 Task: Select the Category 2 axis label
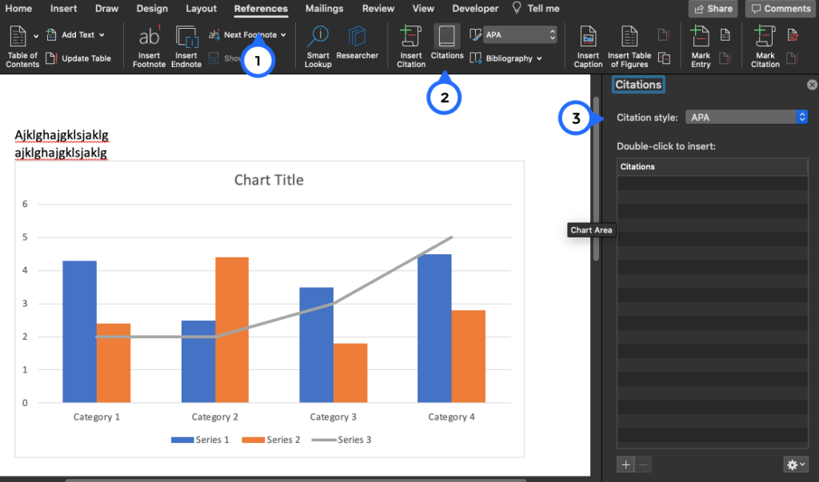point(214,416)
